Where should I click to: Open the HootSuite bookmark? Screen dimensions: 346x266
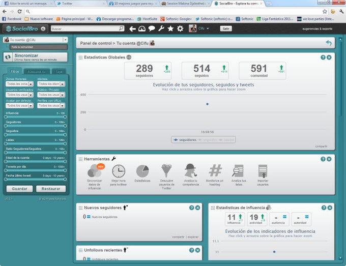click(147, 19)
